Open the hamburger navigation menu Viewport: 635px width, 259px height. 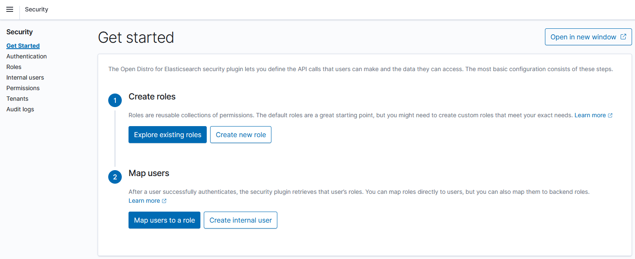point(10,9)
